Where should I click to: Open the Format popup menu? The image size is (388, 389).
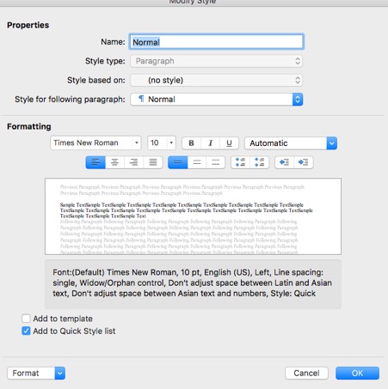(x=36, y=374)
